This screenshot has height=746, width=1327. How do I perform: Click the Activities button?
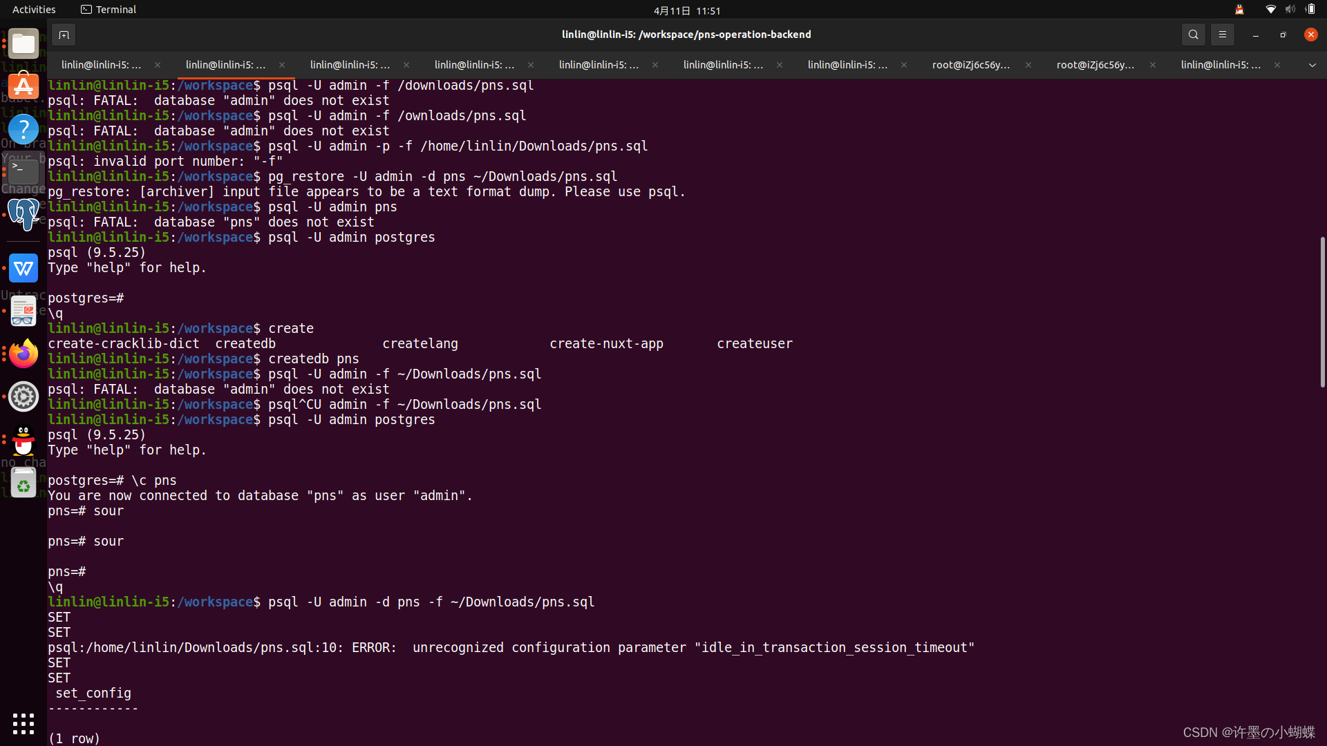(34, 10)
